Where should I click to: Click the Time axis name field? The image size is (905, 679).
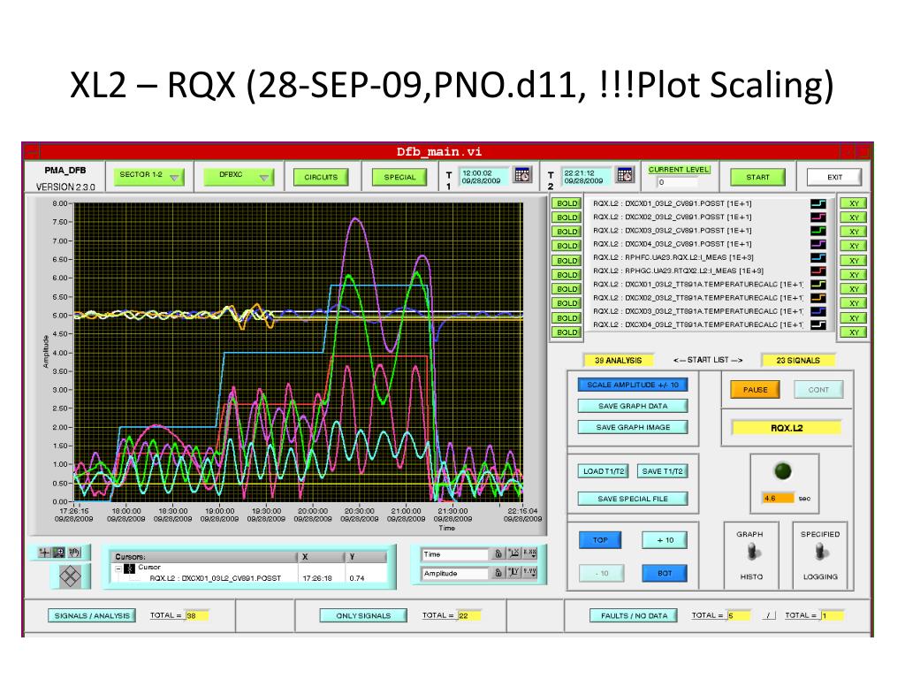coord(455,554)
